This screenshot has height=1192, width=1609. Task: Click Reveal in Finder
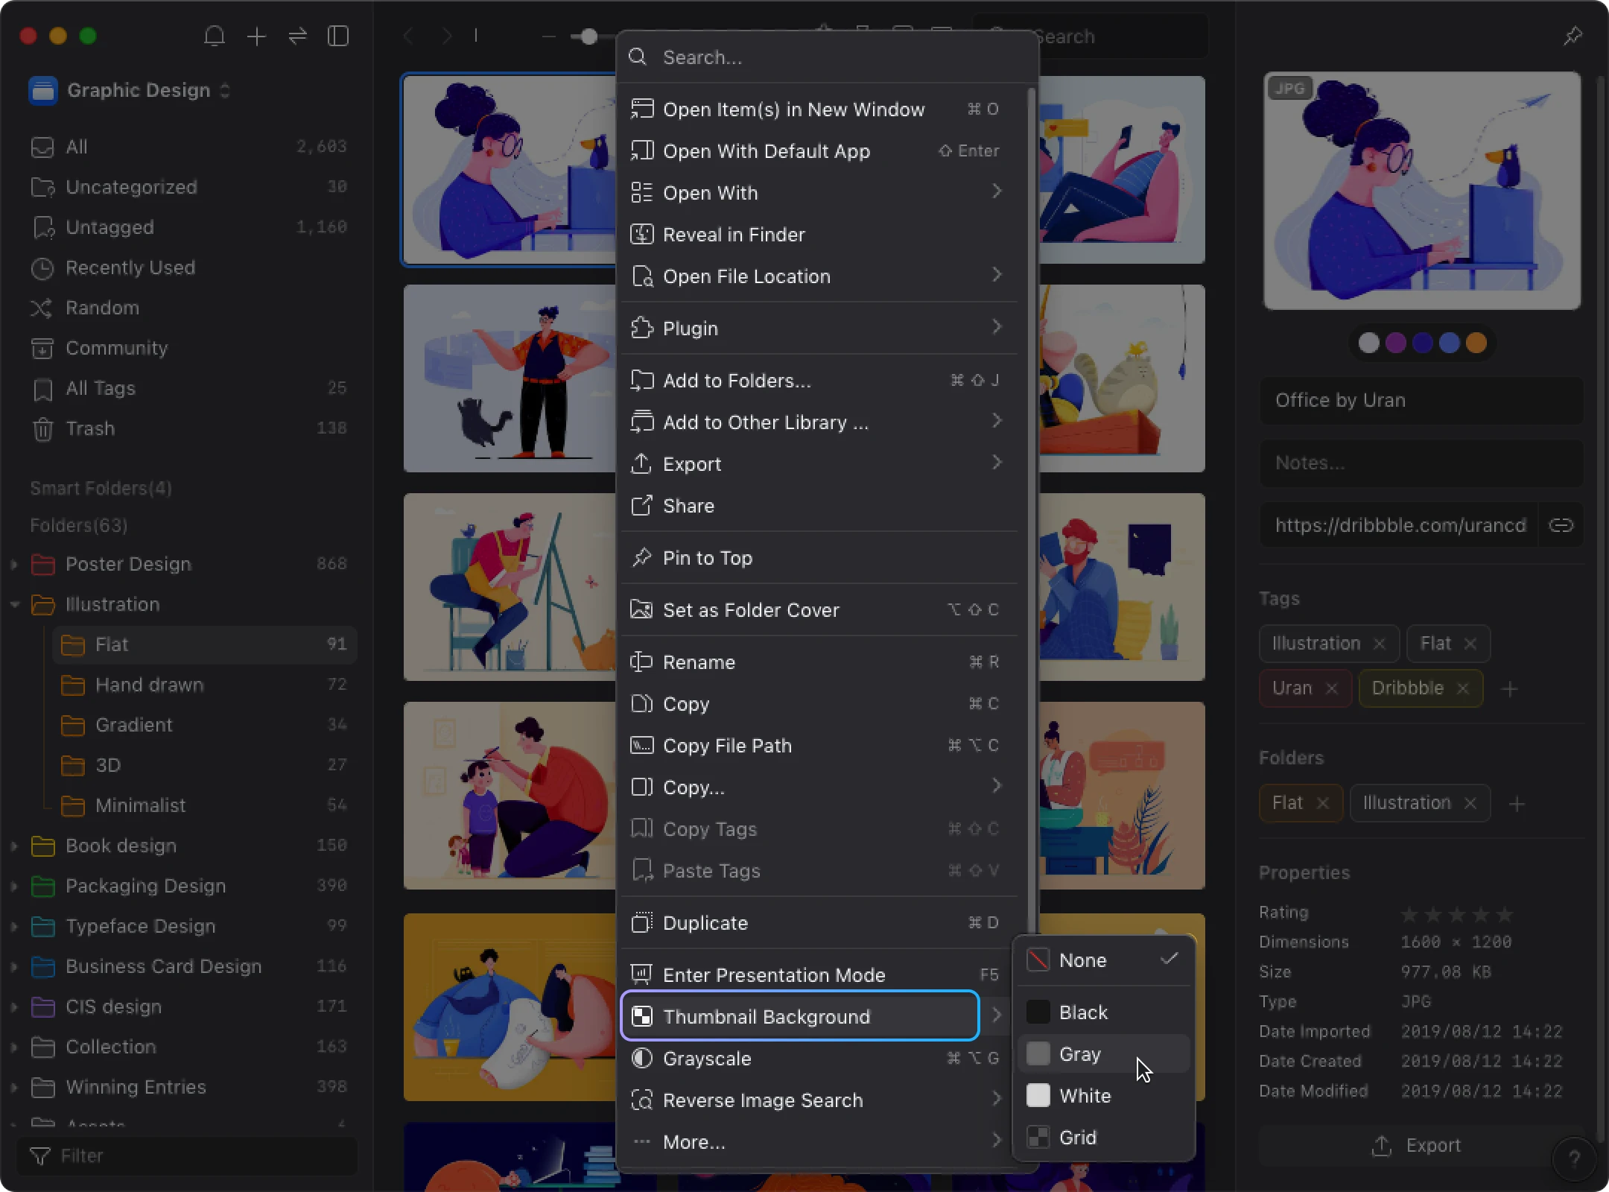[819, 235]
